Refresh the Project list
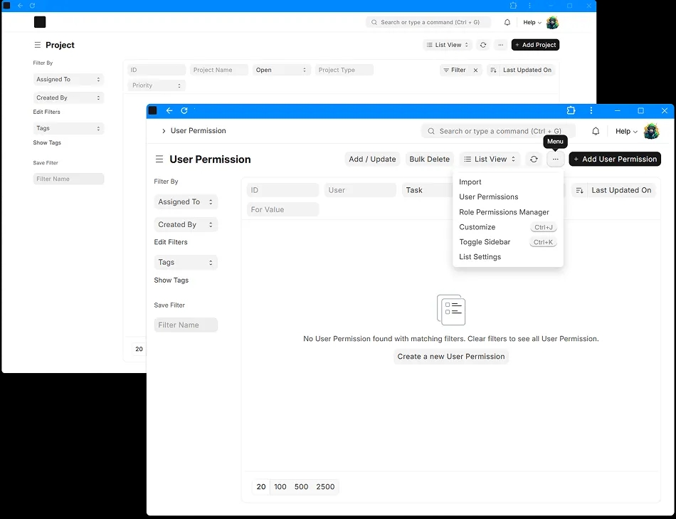Image resolution: width=676 pixels, height=519 pixels. [483, 45]
